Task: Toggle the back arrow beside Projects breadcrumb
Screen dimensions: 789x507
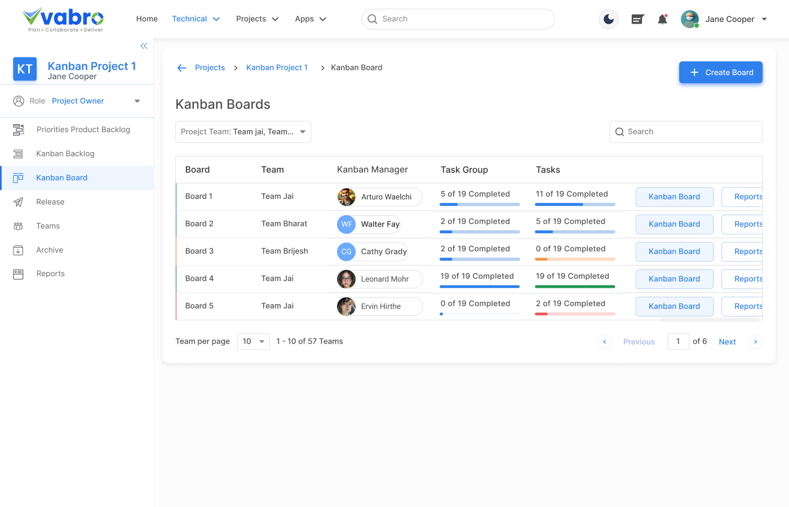Action: coord(181,67)
